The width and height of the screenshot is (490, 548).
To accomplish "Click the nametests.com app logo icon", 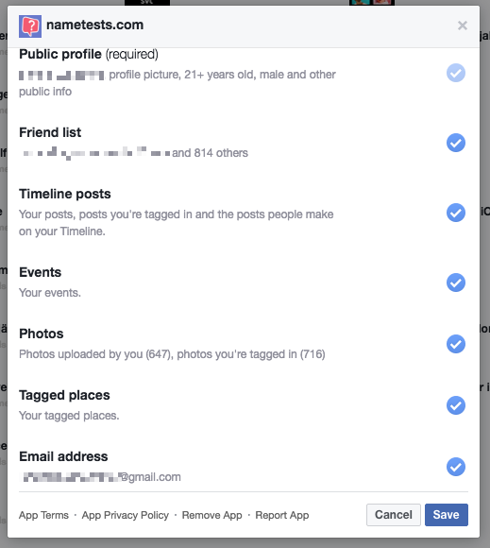I will coord(30,26).
